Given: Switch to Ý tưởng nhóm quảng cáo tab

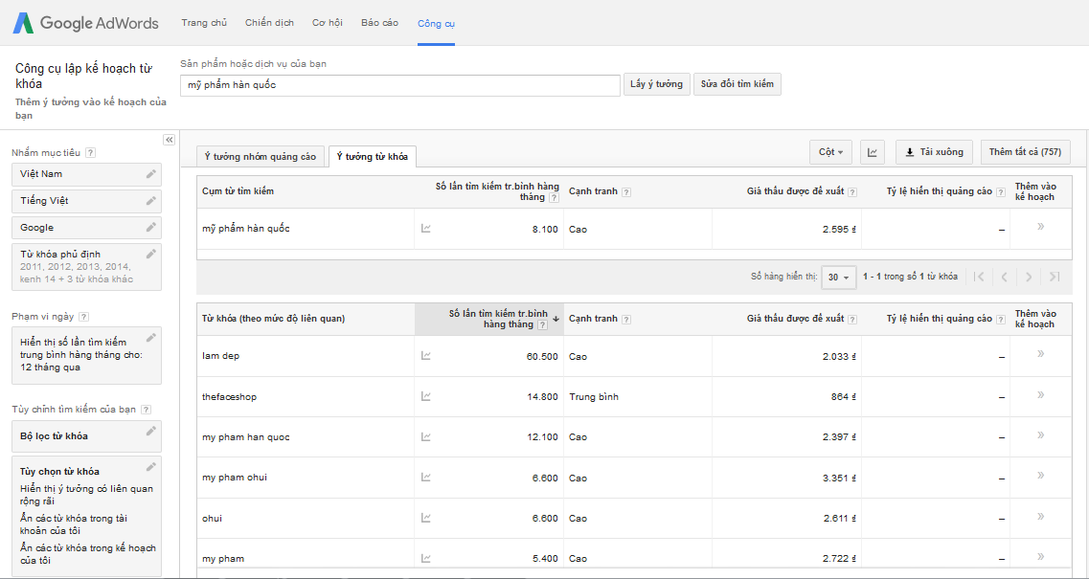Looking at the screenshot, I should [259, 157].
